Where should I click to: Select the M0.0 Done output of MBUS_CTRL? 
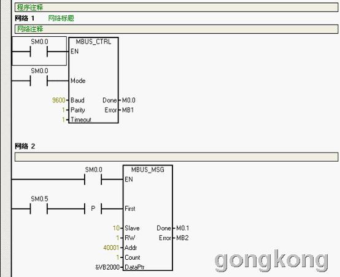pyautogui.click(x=129, y=100)
